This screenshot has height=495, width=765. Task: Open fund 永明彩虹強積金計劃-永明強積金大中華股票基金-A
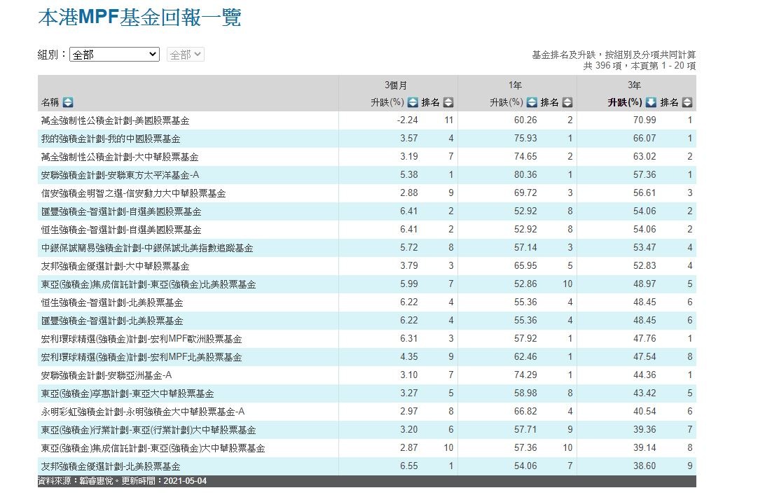(x=143, y=412)
